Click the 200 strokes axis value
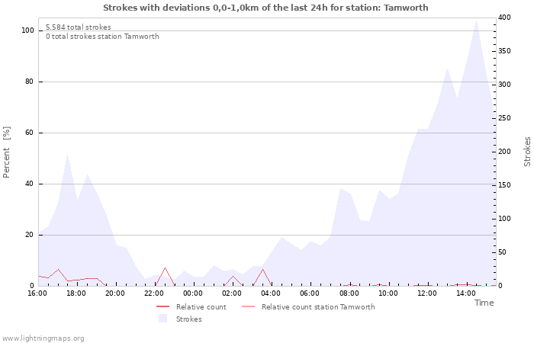This screenshot has height=343, width=534. point(504,152)
